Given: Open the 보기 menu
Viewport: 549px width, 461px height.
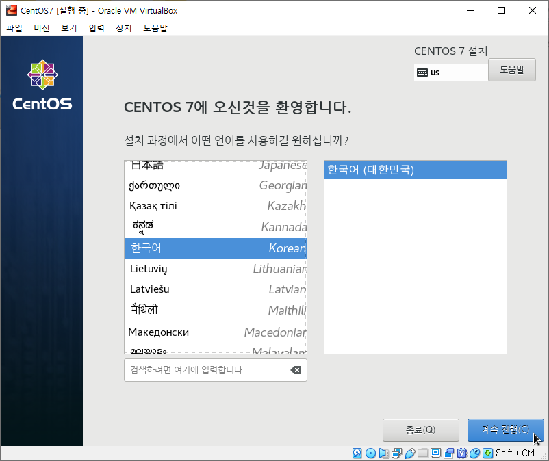Looking at the screenshot, I should [69, 28].
